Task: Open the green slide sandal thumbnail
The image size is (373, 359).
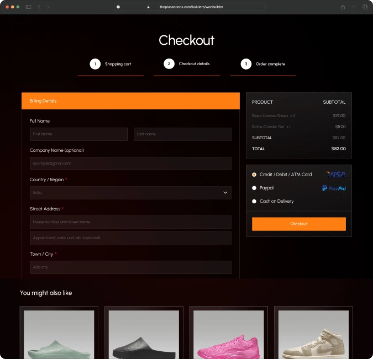Action: click(59, 334)
